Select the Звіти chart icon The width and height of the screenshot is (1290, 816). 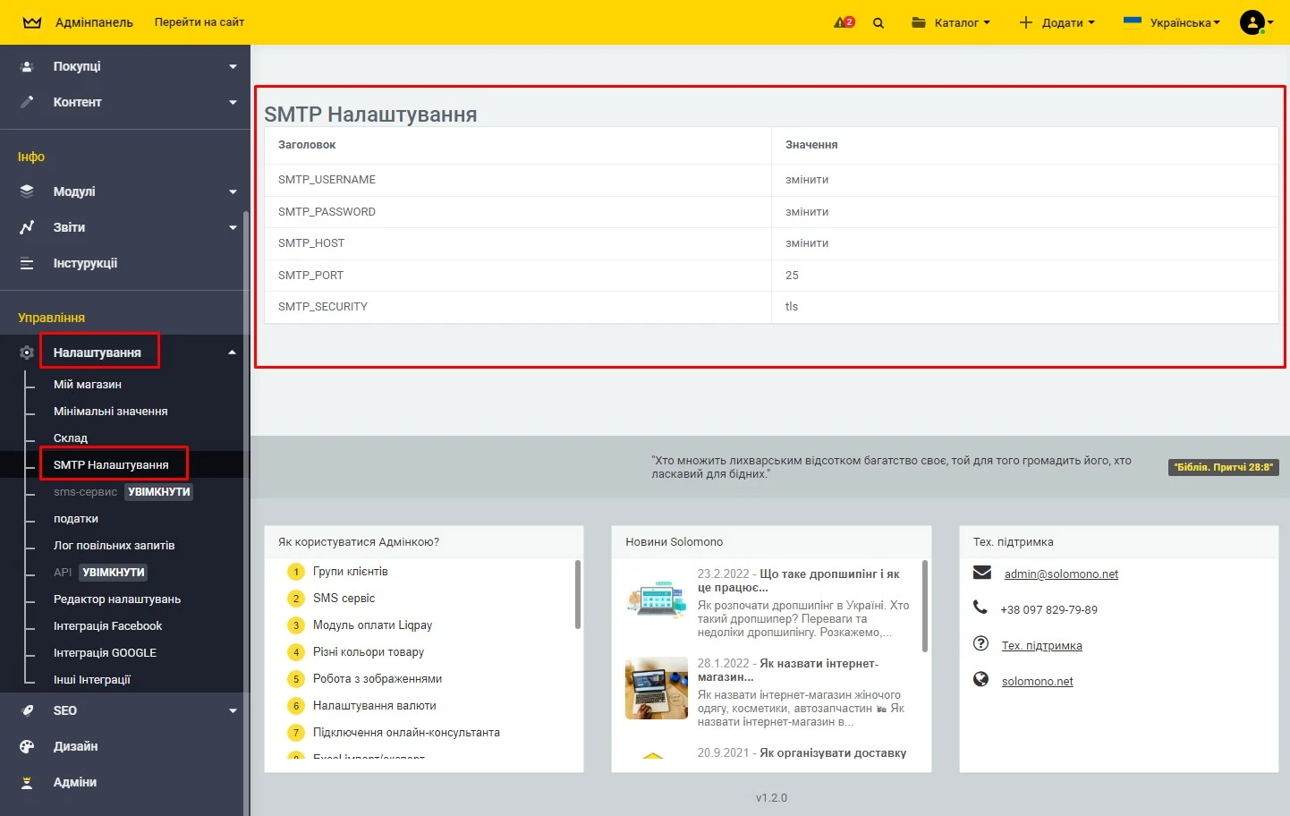pyautogui.click(x=27, y=227)
